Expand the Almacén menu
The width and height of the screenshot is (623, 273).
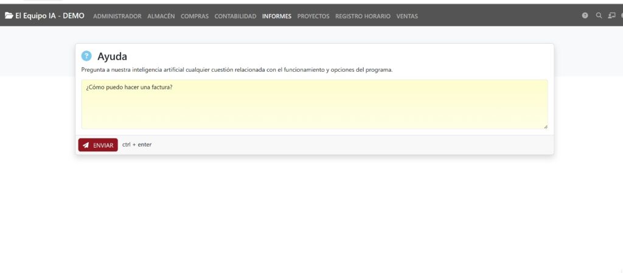click(161, 16)
